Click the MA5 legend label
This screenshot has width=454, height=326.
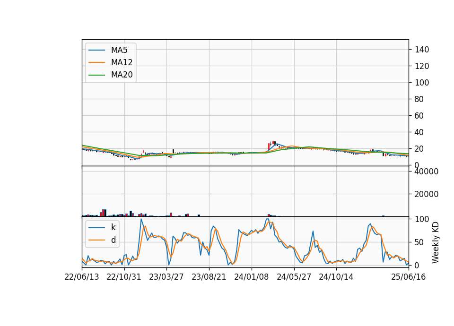[119, 50]
